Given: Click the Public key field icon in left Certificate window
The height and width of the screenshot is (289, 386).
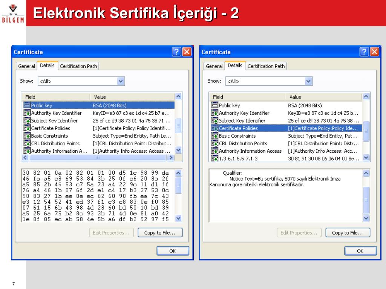Looking at the screenshot, I should coord(27,105).
